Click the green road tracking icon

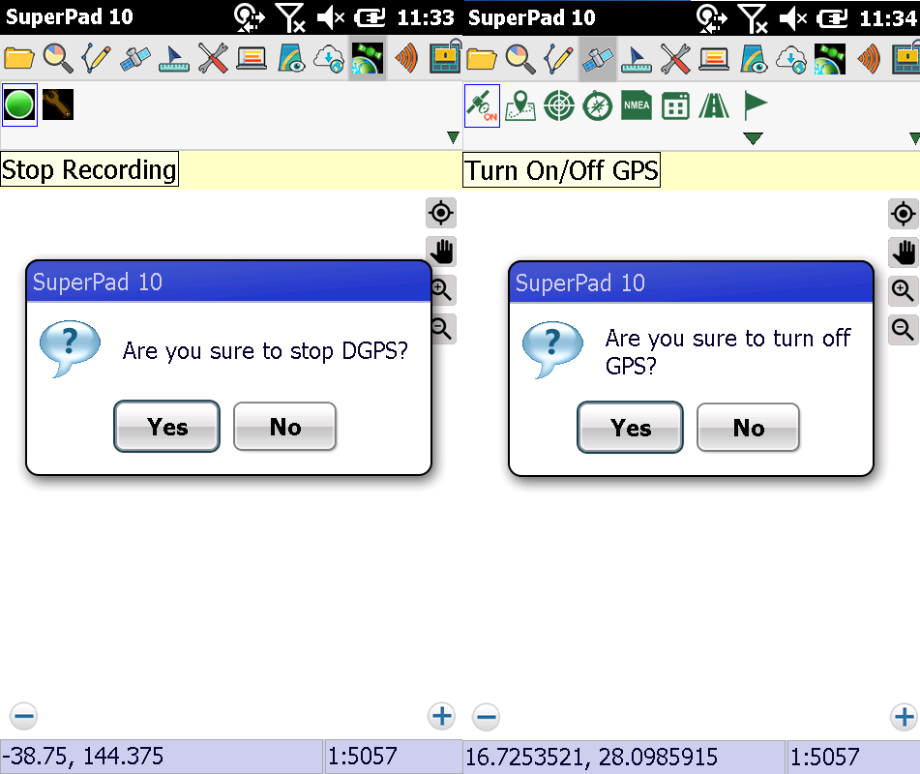pos(714,105)
